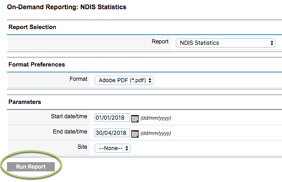This screenshot has width=282, height=182.
Task: Focus the Start date field 01/01/2018
Action: [x=112, y=118]
